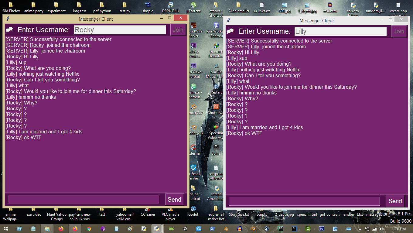413x233 pixels.
Task: Open File Explorer from the taskbar
Action: 47,229
